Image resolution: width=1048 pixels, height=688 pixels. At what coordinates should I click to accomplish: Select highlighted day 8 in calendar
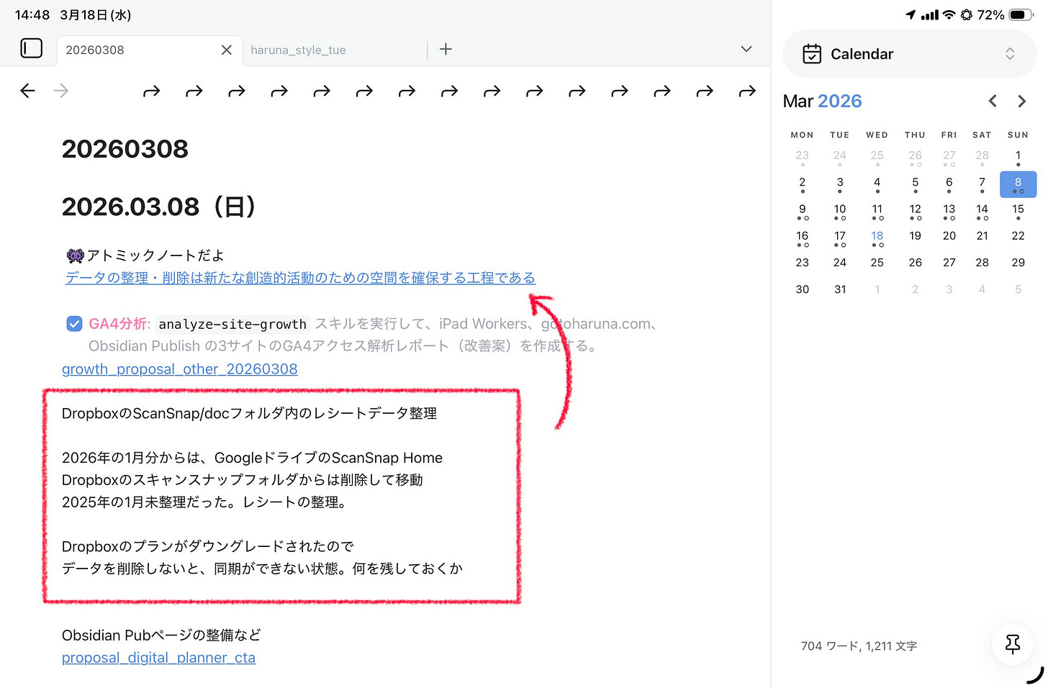coord(1018,184)
